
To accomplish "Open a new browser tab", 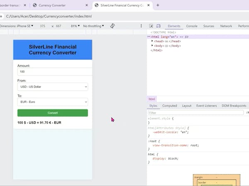I will pyautogui.click(x=158, y=5).
